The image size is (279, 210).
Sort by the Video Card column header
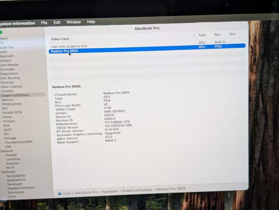click(60, 39)
